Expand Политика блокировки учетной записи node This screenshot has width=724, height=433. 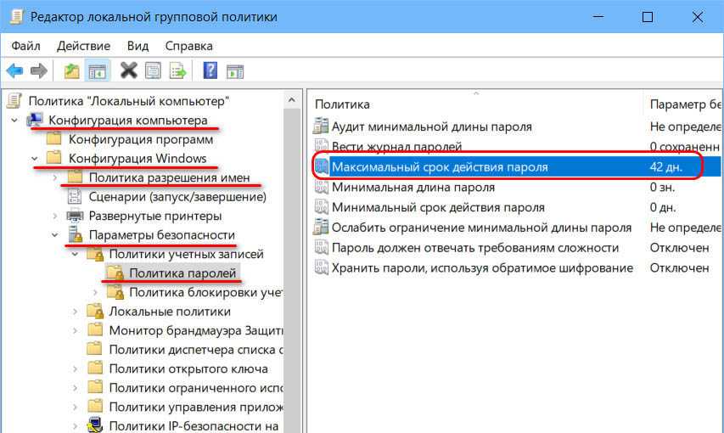(x=96, y=292)
